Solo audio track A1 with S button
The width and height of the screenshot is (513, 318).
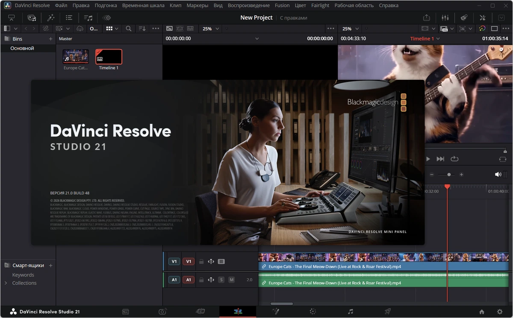221,280
